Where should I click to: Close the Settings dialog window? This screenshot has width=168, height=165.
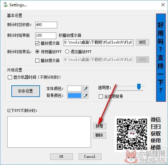[163, 5]
